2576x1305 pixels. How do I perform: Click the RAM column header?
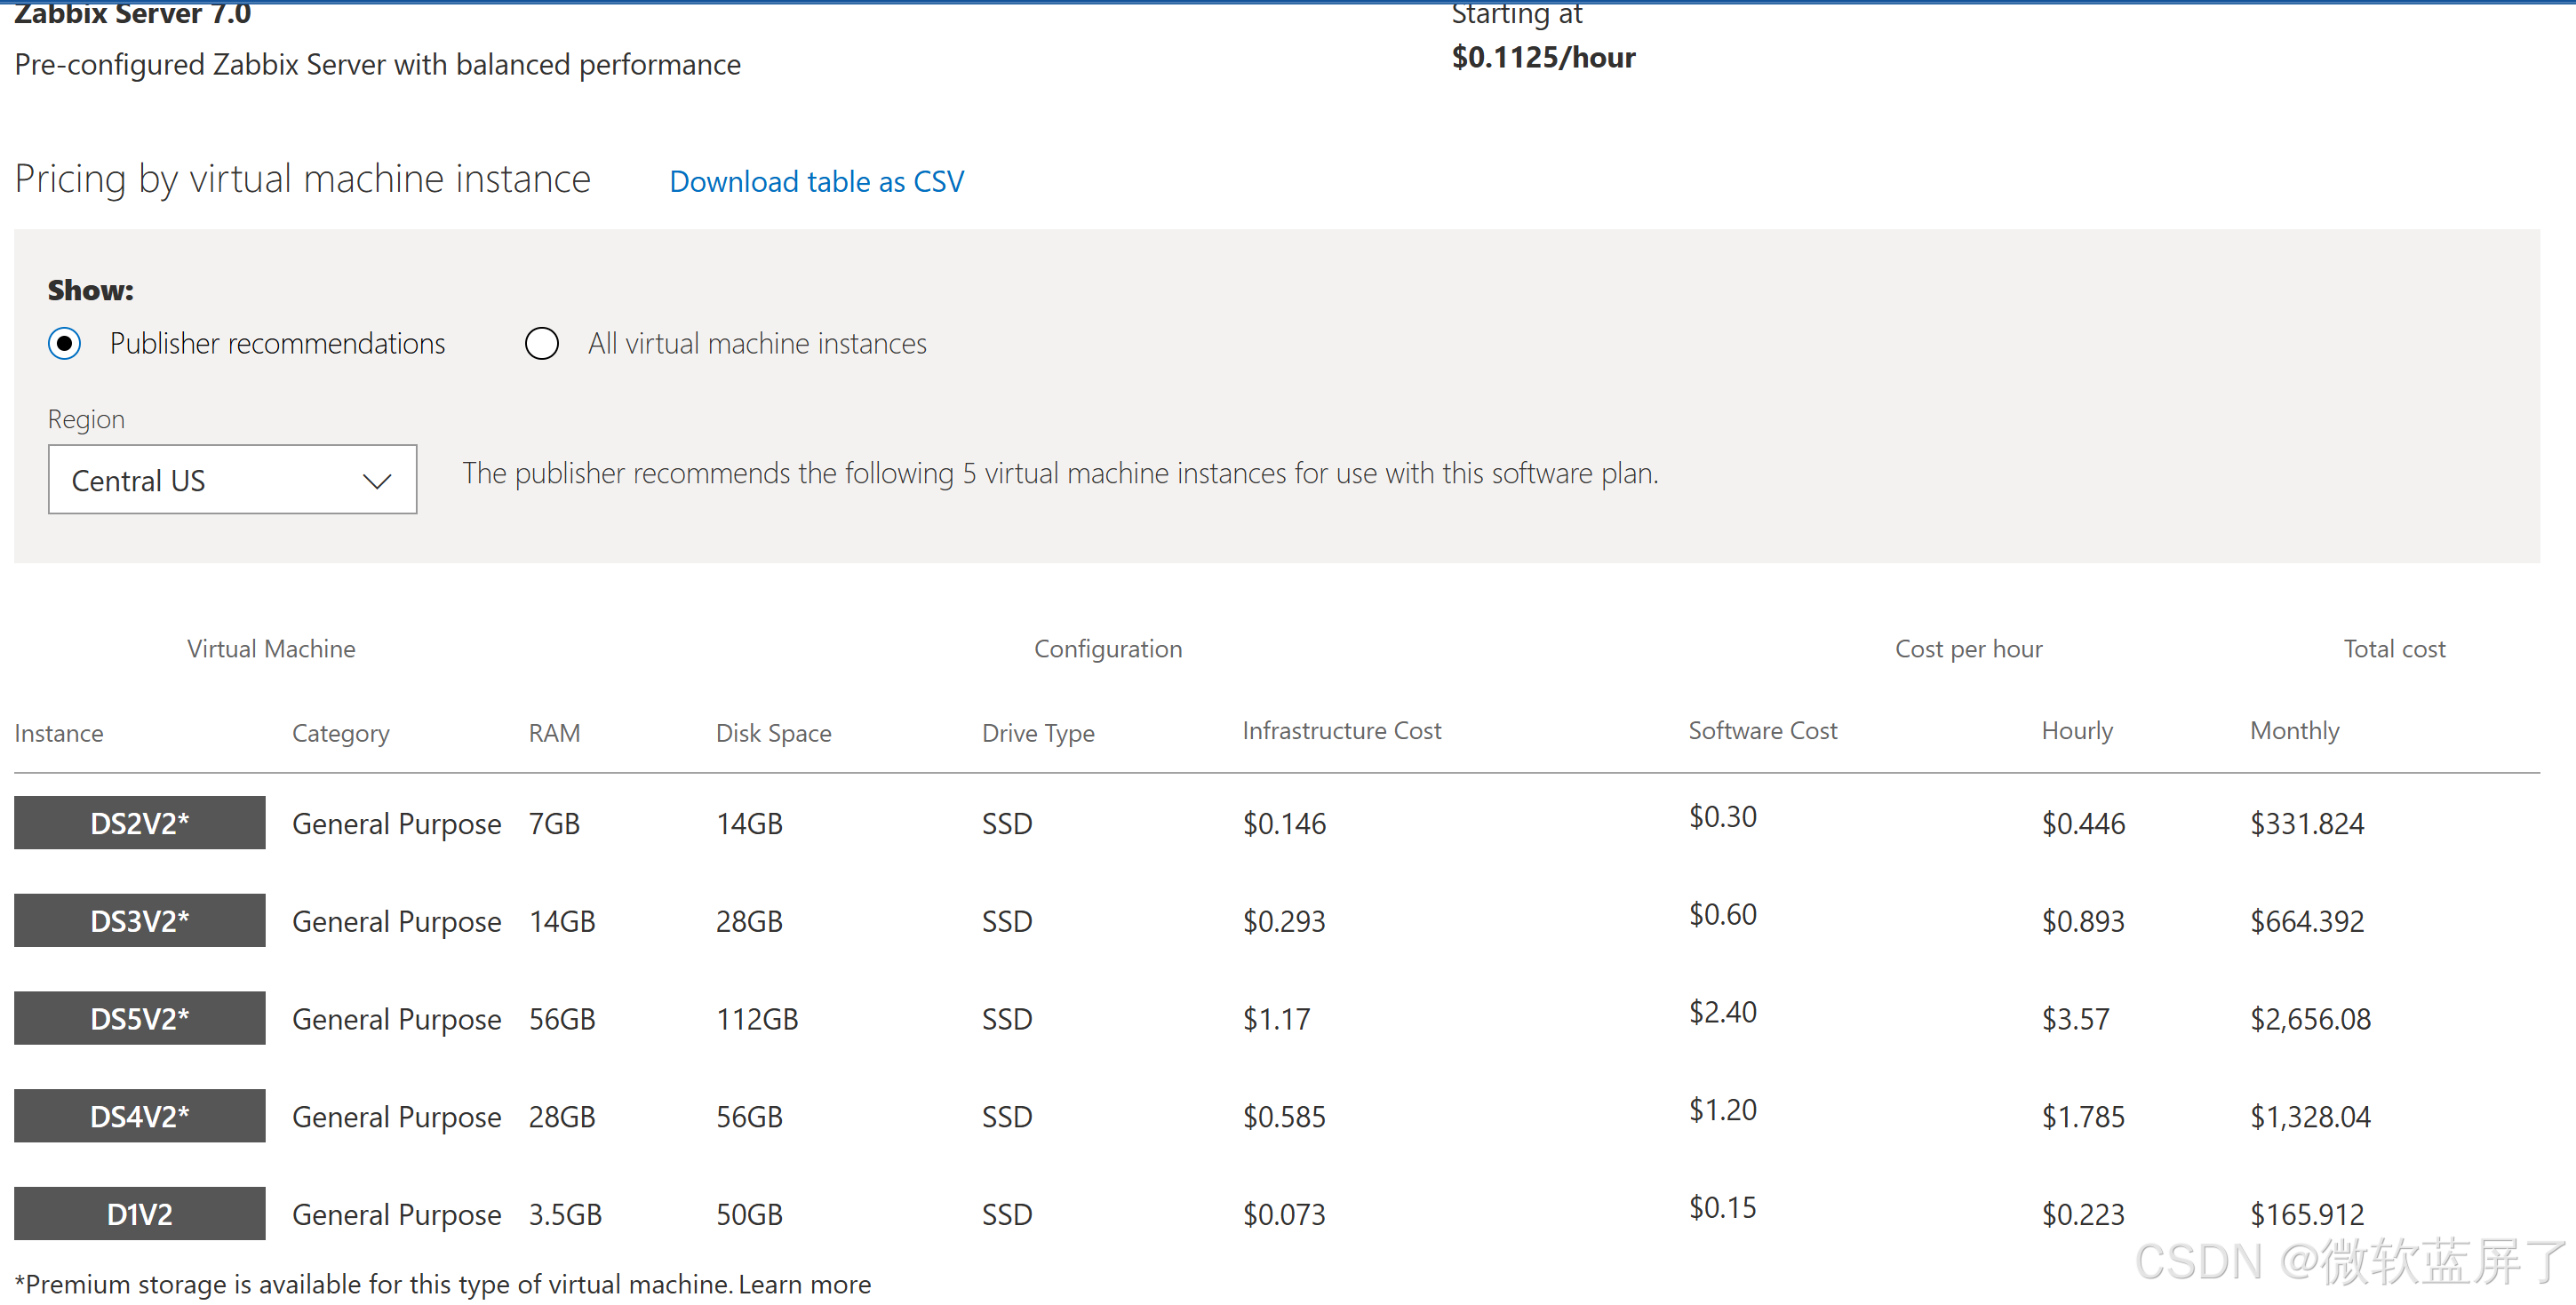(554, 733)
